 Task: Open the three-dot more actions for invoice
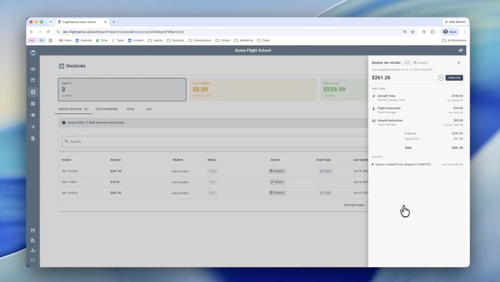(x=441, y=78)
